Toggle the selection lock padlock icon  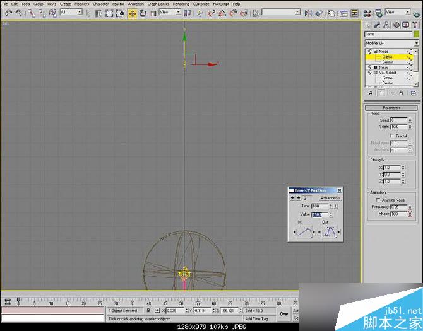(x=148, y=311)
